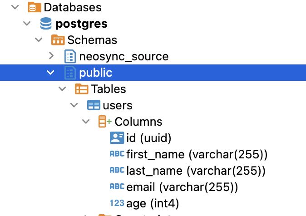Select the email (varchar(255)) column
Viewport: 306px width, 216px height.
182,187
